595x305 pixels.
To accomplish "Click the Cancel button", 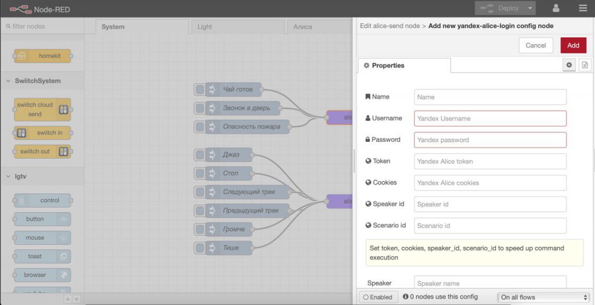I will tap(535, 45).
